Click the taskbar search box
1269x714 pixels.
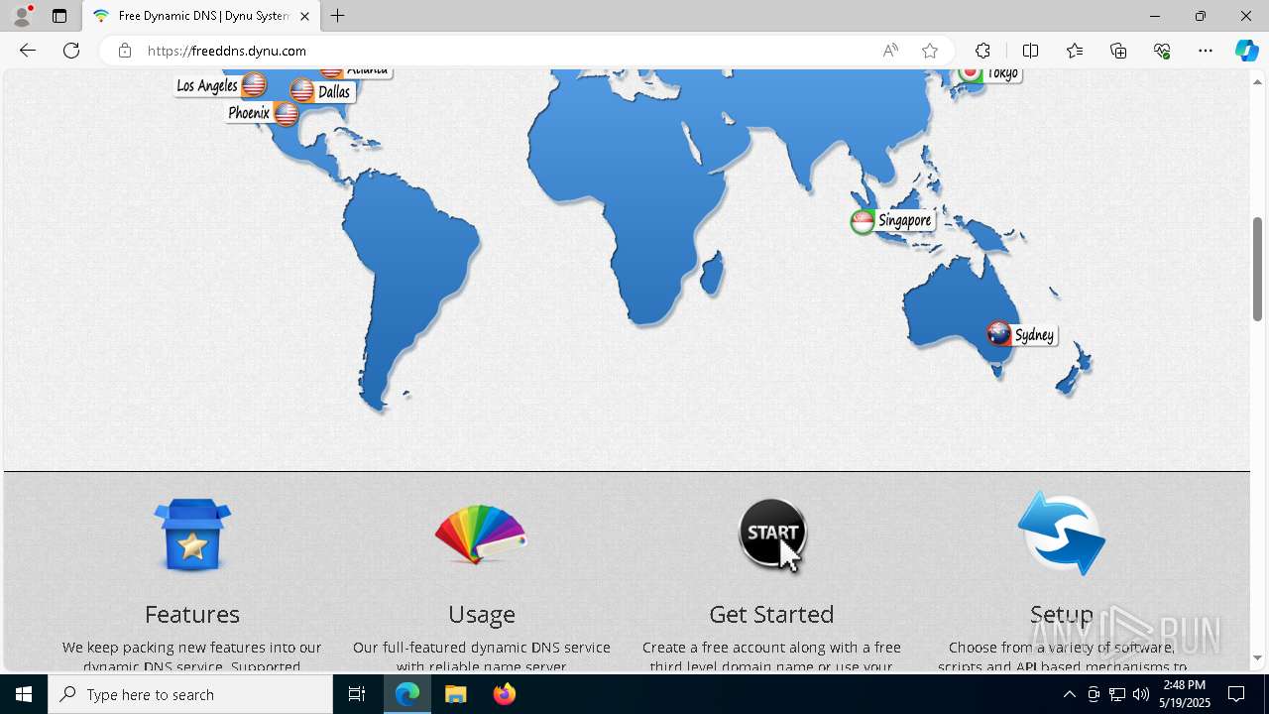[x=190, y=694]
